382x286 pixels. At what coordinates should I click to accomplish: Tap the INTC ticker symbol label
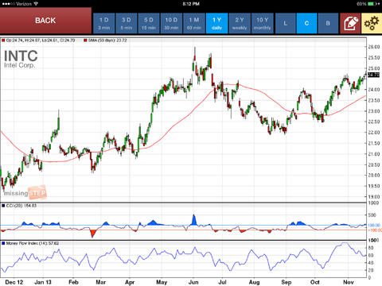[x=21, y=56]
